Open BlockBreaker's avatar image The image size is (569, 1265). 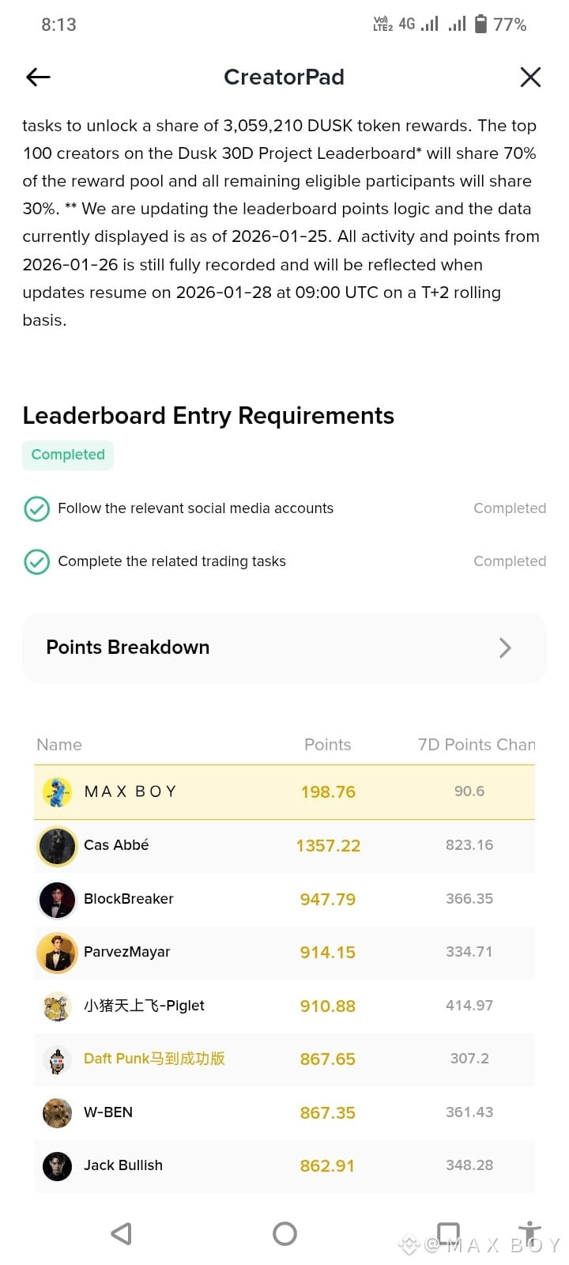(57, 899)
